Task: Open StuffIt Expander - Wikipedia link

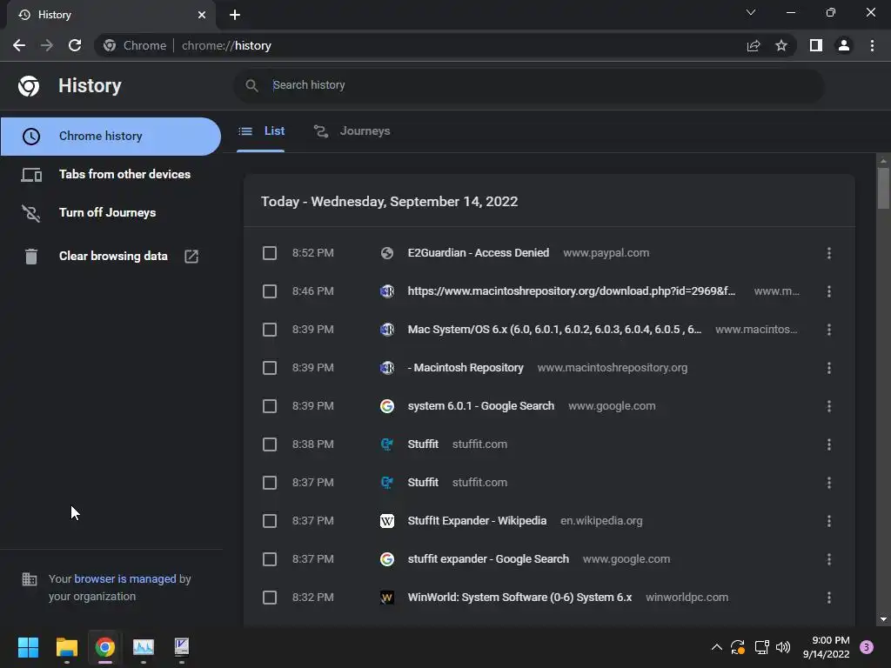Action: (x=477, y=521)
